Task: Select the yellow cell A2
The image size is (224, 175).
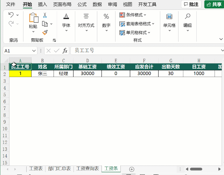Action: pyautogui.click(x=20, y=73)
